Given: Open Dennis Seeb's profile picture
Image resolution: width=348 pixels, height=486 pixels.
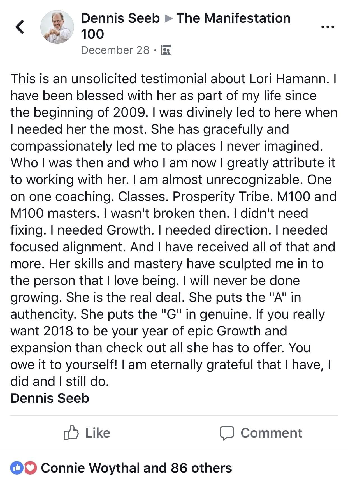Looking at the screenshot, I should point(57,27).
